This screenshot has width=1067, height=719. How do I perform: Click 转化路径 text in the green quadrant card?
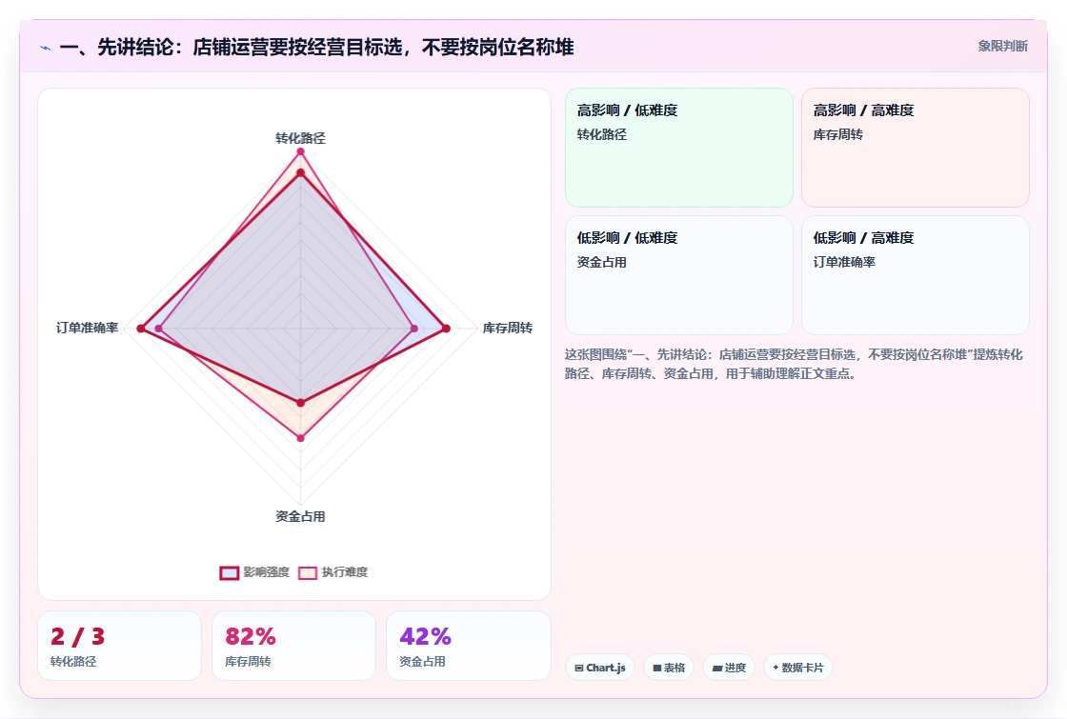[x=601, y=134]
